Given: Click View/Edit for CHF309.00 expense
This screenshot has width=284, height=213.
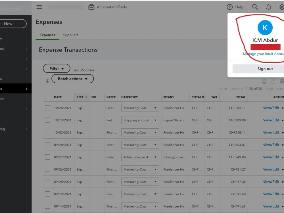Looking at the screenshot, I should tap(271, 120).
